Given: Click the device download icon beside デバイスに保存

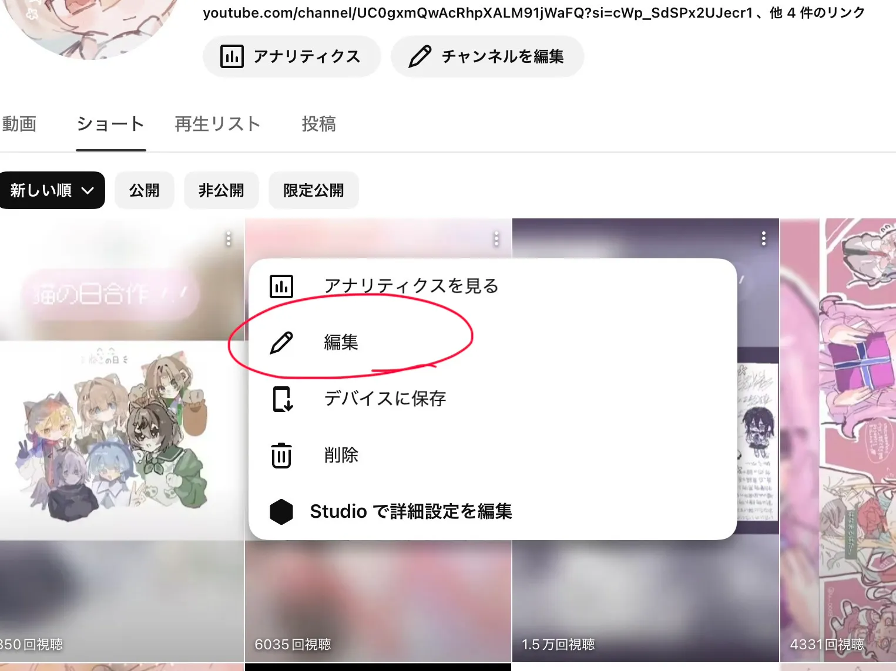Looking at the screenshot, I should pos(283,399).
